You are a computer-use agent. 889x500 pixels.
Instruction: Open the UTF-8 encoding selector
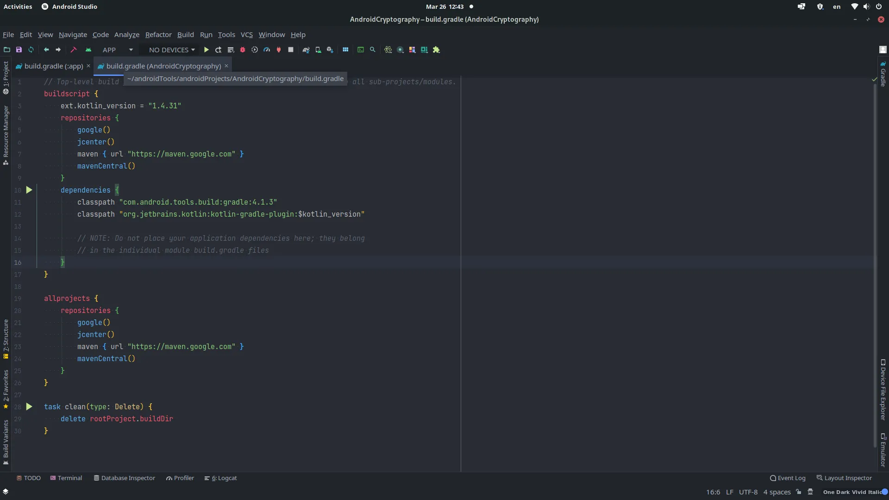coord(748,492)
